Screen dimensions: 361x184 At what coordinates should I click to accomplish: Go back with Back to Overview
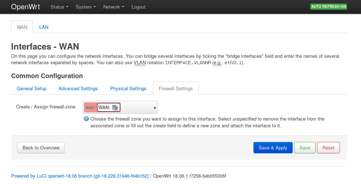pos(41,148)
